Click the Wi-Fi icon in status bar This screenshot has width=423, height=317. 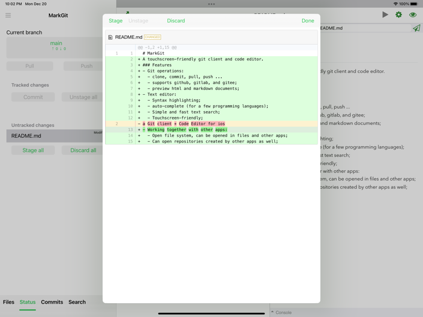[395, 4]
